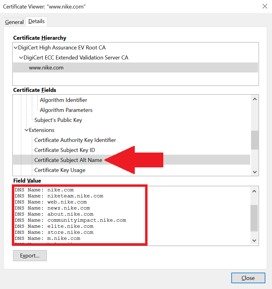Image resolution: width=272 pixels, height=289 pixels.
Task: Select Algorithm Identifier field
Action: [x=63, y=100]
